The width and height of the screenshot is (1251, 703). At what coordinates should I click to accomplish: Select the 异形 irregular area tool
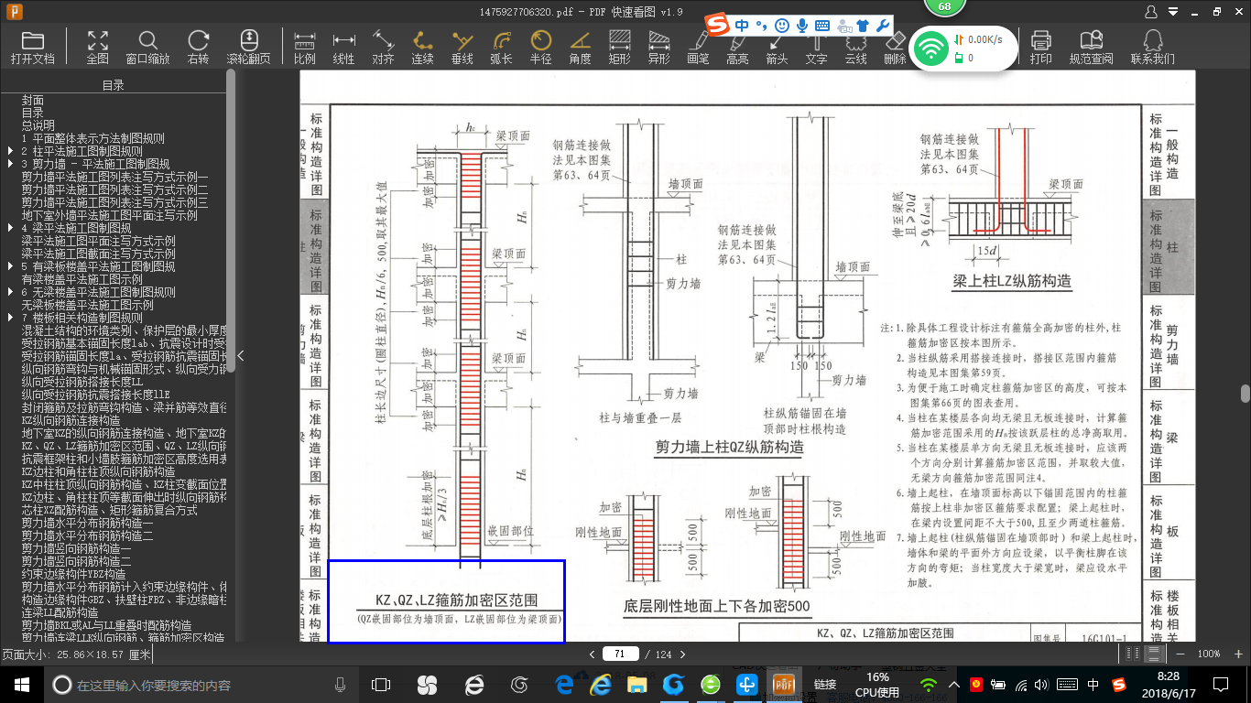click(659, 48)
